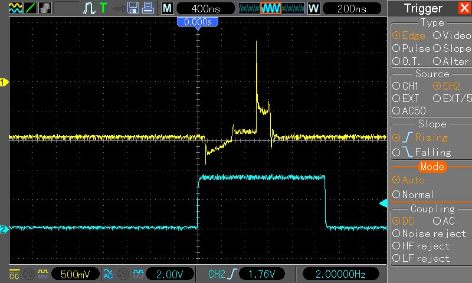Click the printer icon
The image size is (472, 283).
click(148, 8)
